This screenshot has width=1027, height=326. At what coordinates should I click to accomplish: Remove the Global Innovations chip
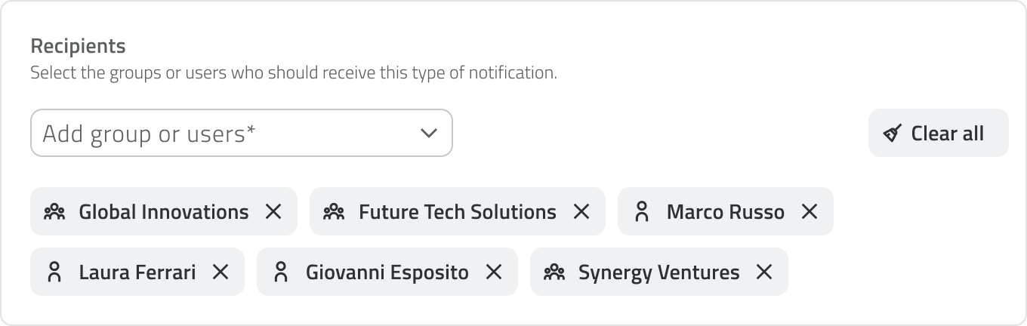coord(273,212)
